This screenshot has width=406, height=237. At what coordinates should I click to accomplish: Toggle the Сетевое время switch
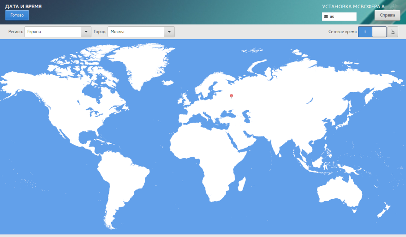click(x=372, y=32)
